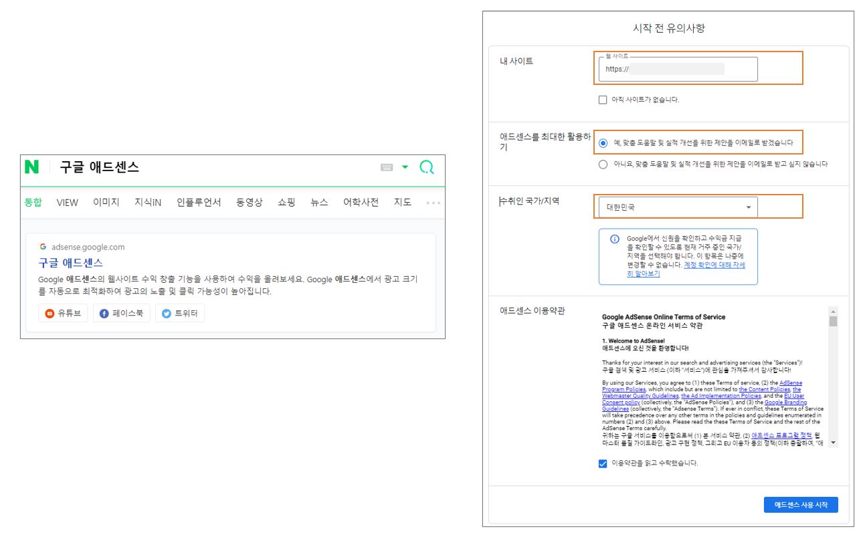Go to the 지식iN tab
Image resolution: width=867 pixels, height=535 pixels.
[148, 202]
